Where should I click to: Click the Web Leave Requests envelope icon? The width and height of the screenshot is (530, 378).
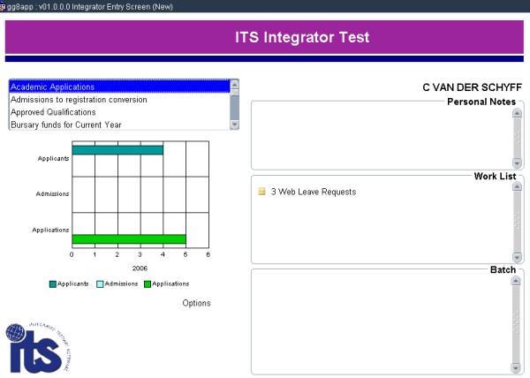coord(261,192)
